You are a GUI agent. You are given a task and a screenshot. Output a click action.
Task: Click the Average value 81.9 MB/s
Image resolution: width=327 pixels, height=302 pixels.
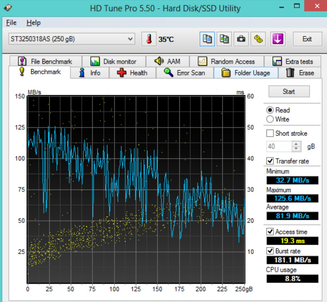click(292, 216)
